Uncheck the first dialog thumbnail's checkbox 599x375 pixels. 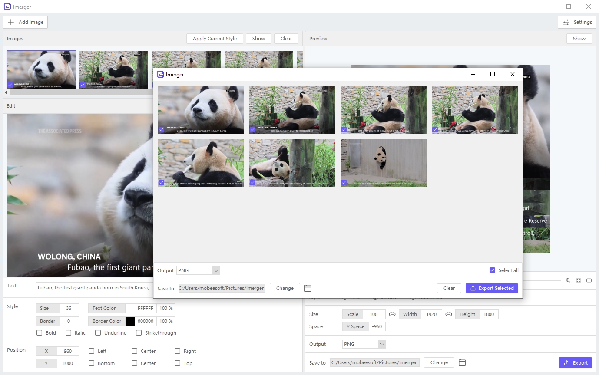(162, 130)
